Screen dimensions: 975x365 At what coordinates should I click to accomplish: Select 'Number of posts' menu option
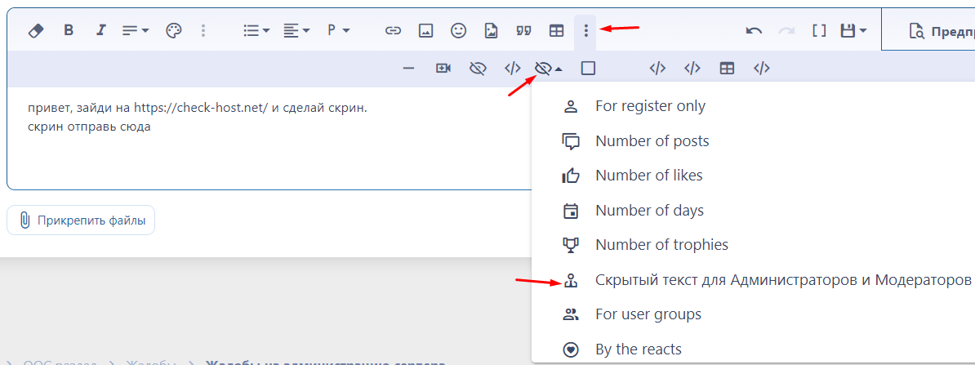coord(652,141)
